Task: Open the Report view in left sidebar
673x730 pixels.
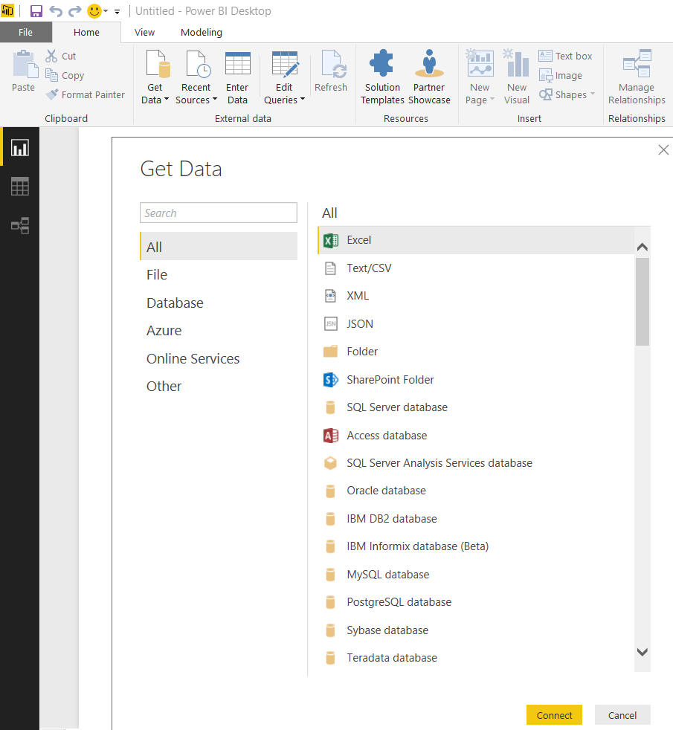Action: coord(20,148)
